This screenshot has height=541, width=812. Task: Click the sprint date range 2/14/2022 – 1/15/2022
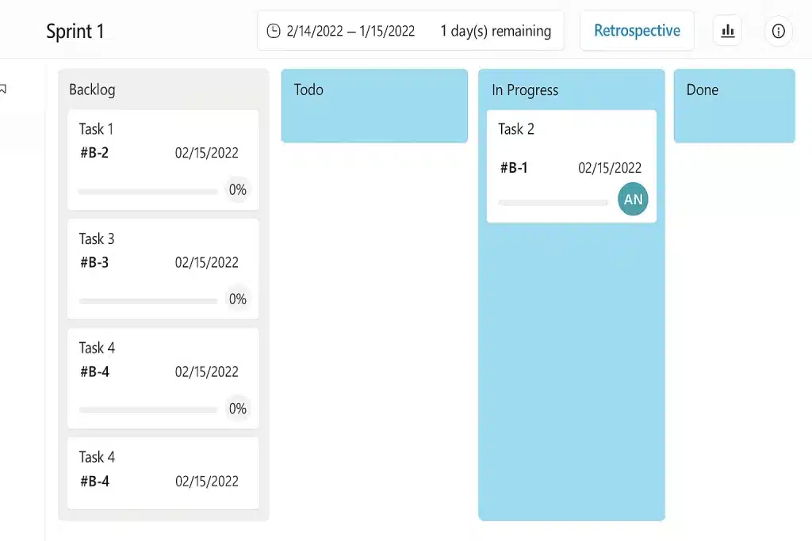[x=350, y=31]
